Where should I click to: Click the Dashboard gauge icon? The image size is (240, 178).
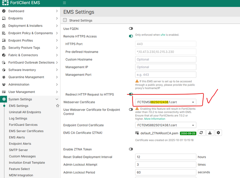pos(4,11)
